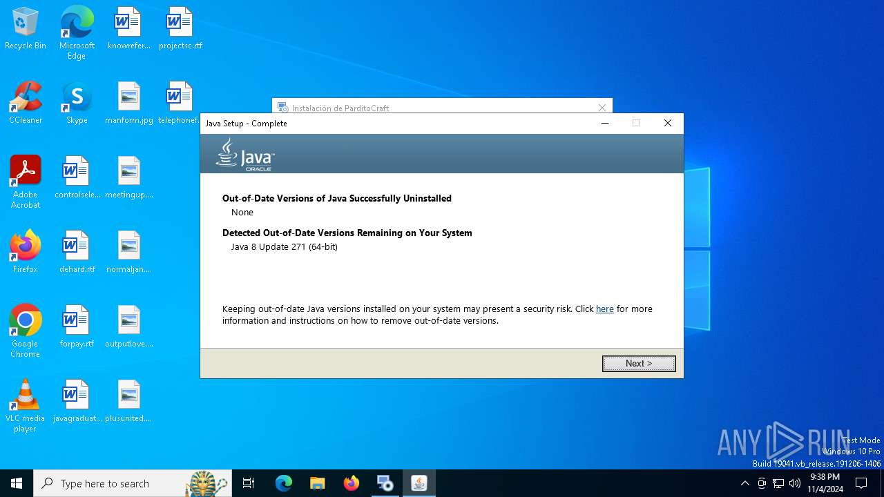The image size is (884, 497).
Task: Minimize the Java Setup window
Action: (604, 123)
